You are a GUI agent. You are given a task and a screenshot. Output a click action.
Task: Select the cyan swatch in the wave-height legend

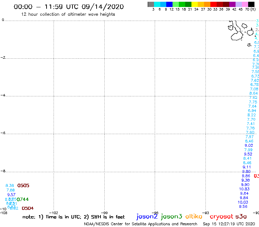(x=157, y=4)
